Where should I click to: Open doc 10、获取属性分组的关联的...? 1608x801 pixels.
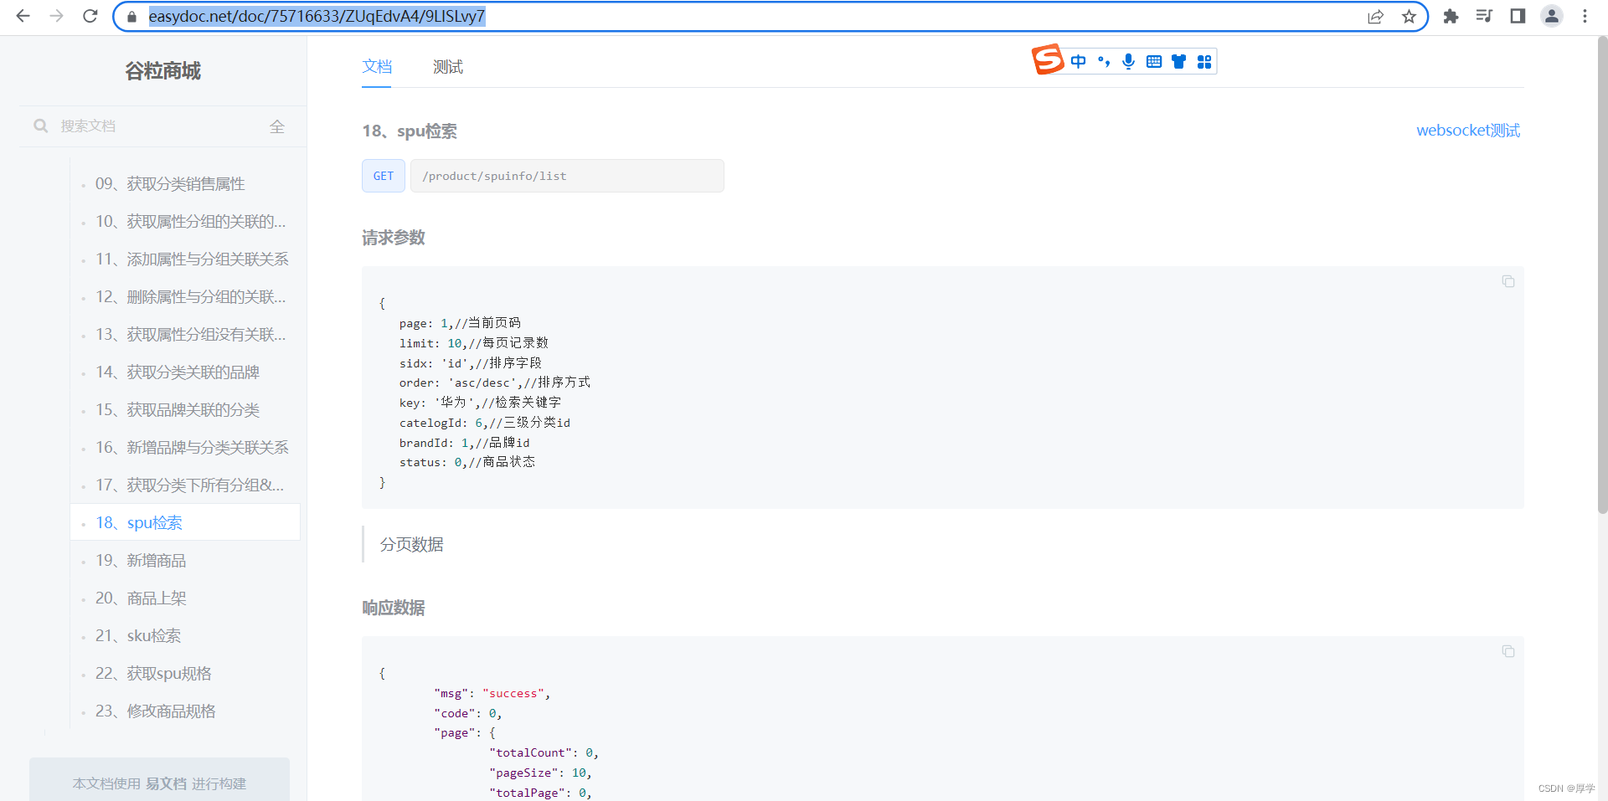(190, 221)
